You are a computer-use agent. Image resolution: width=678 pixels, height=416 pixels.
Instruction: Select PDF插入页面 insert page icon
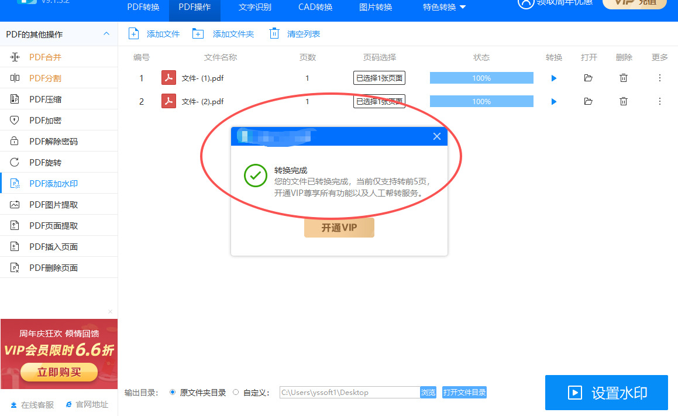[x=15, y=246]
